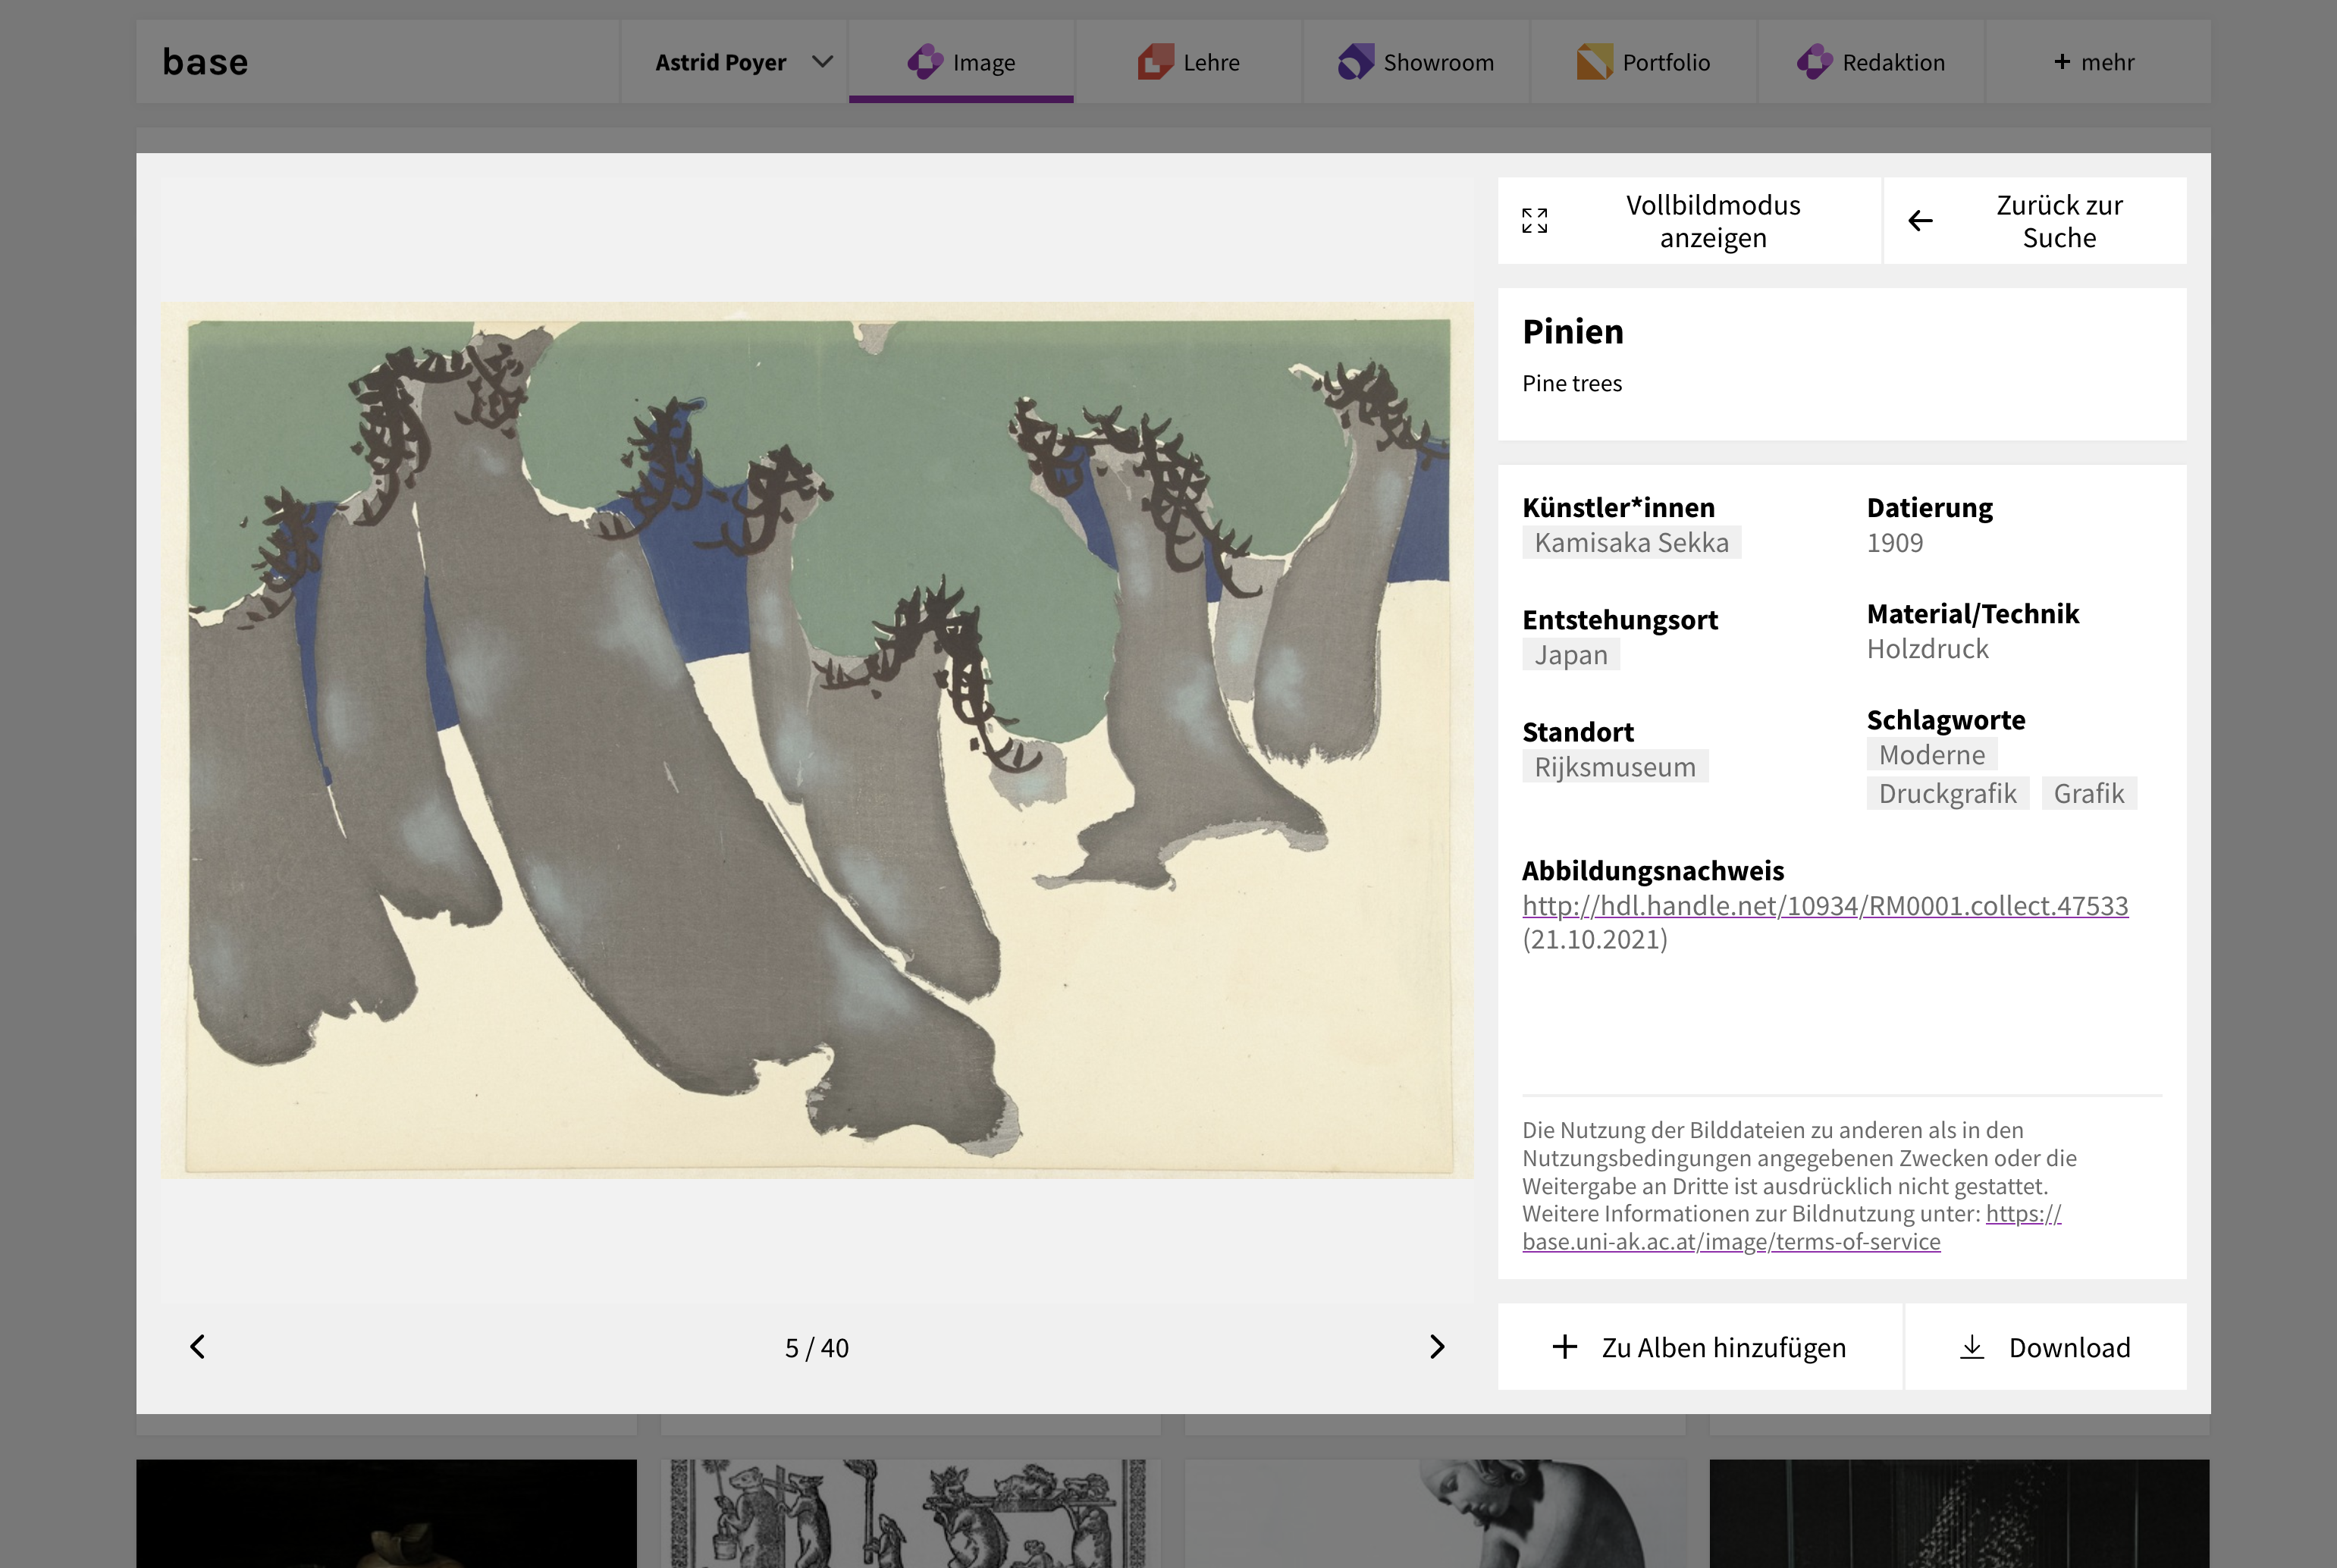Go to the next image arrow
Image resolution: width=2337 pixels, height=1568 pixels.
[1437, 1347]
